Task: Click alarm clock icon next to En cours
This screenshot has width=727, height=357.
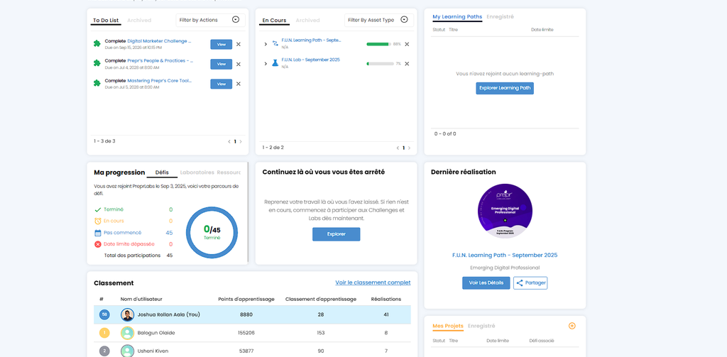Action: coord(97,221)
